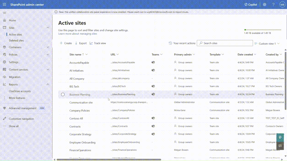Click the Export button

point(81,43)
